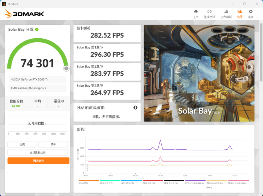The image size is (263, 196).
Task: Click the info icon next to 最佳
Action: point(62,101)
